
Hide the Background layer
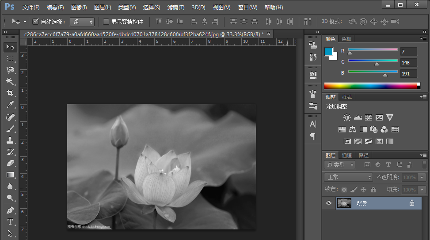point(328,203)
